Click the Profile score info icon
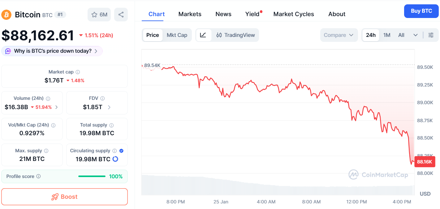This screenshot has width=440, height=209. (38, 176)
